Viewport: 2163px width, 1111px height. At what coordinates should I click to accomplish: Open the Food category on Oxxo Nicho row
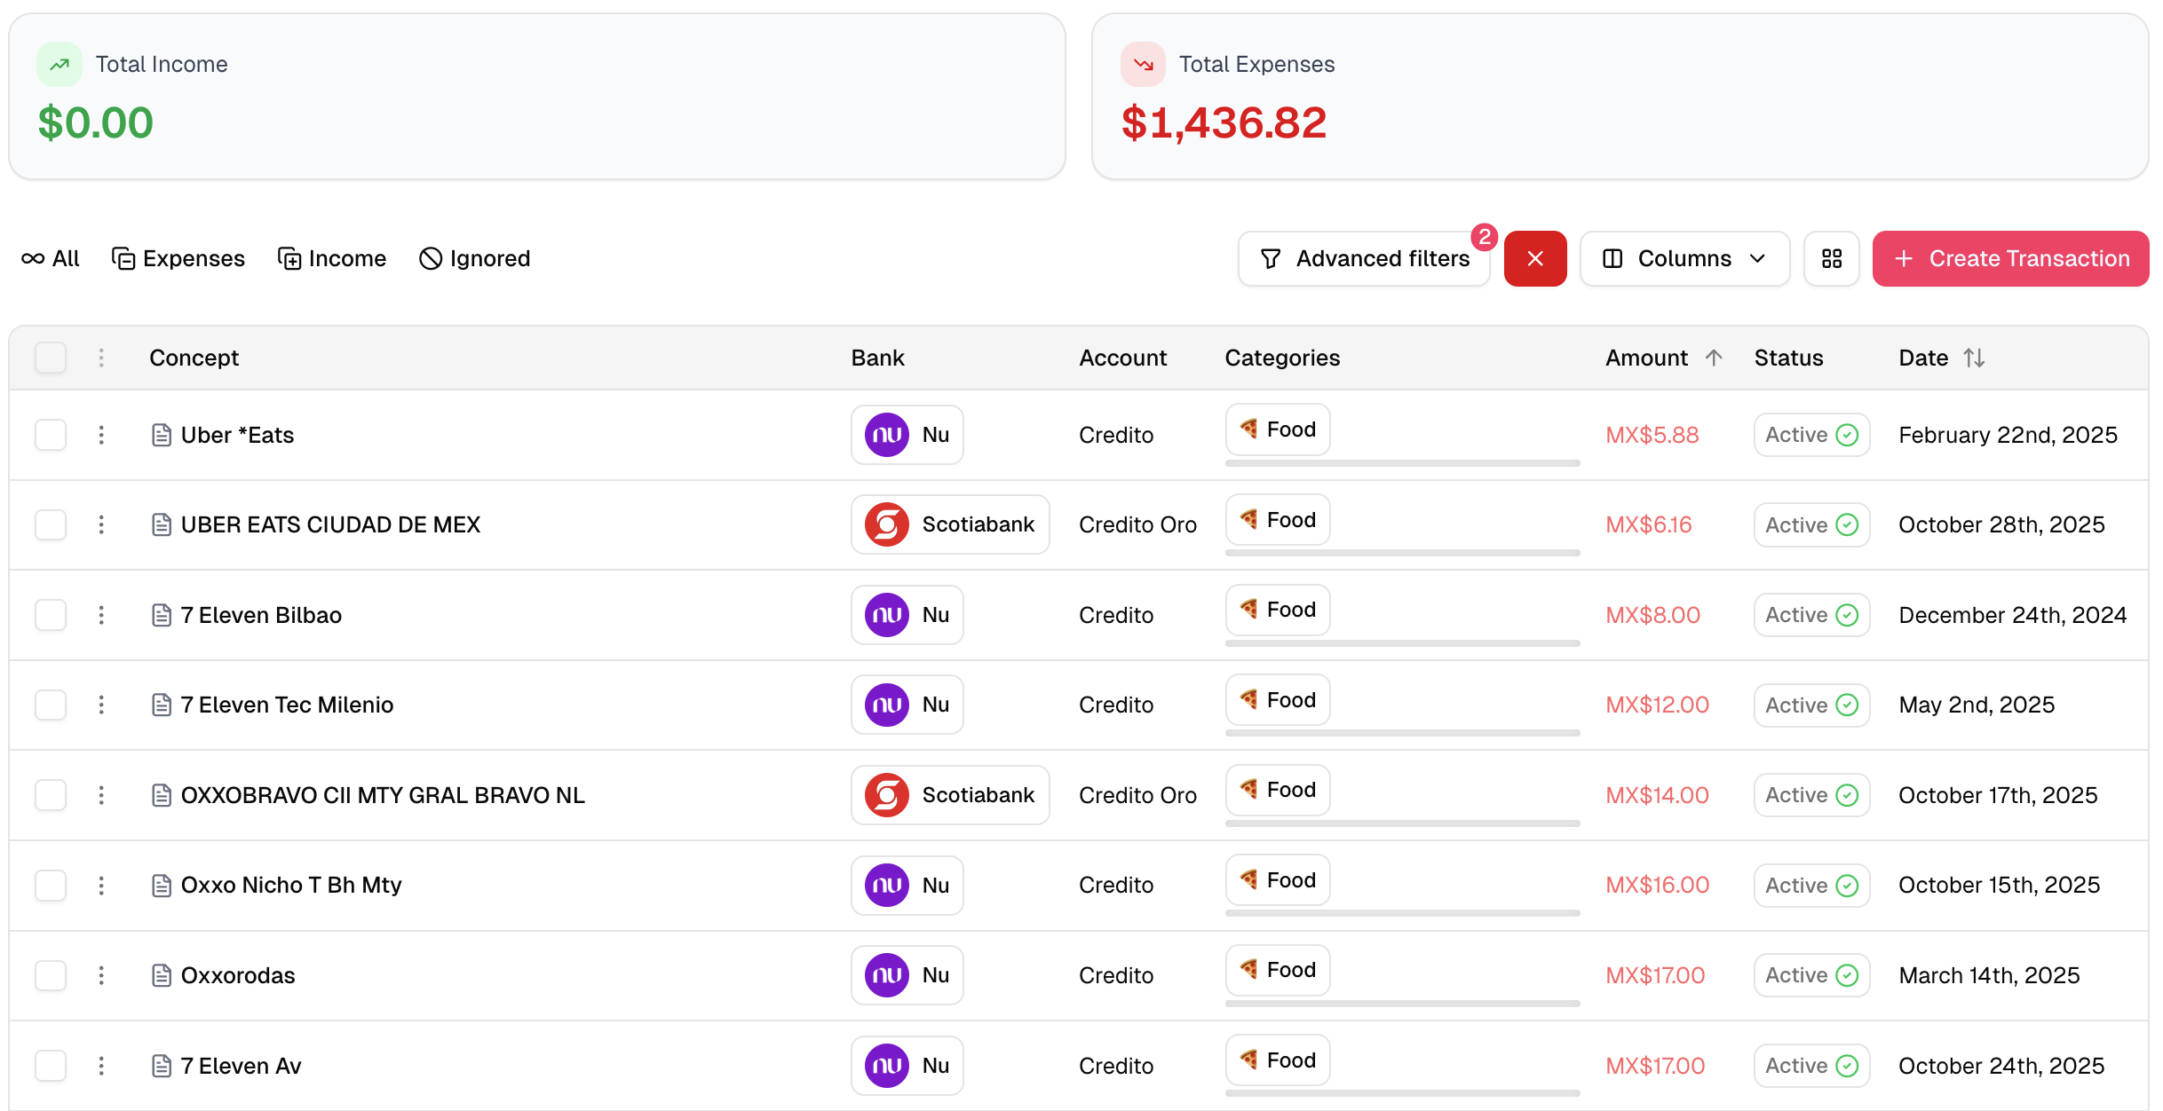point(1277,879)
